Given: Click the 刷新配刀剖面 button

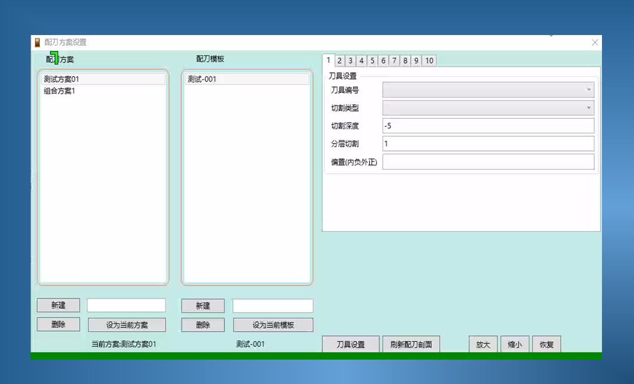Looking at the screenshot, I should click(x=411, y=344).
